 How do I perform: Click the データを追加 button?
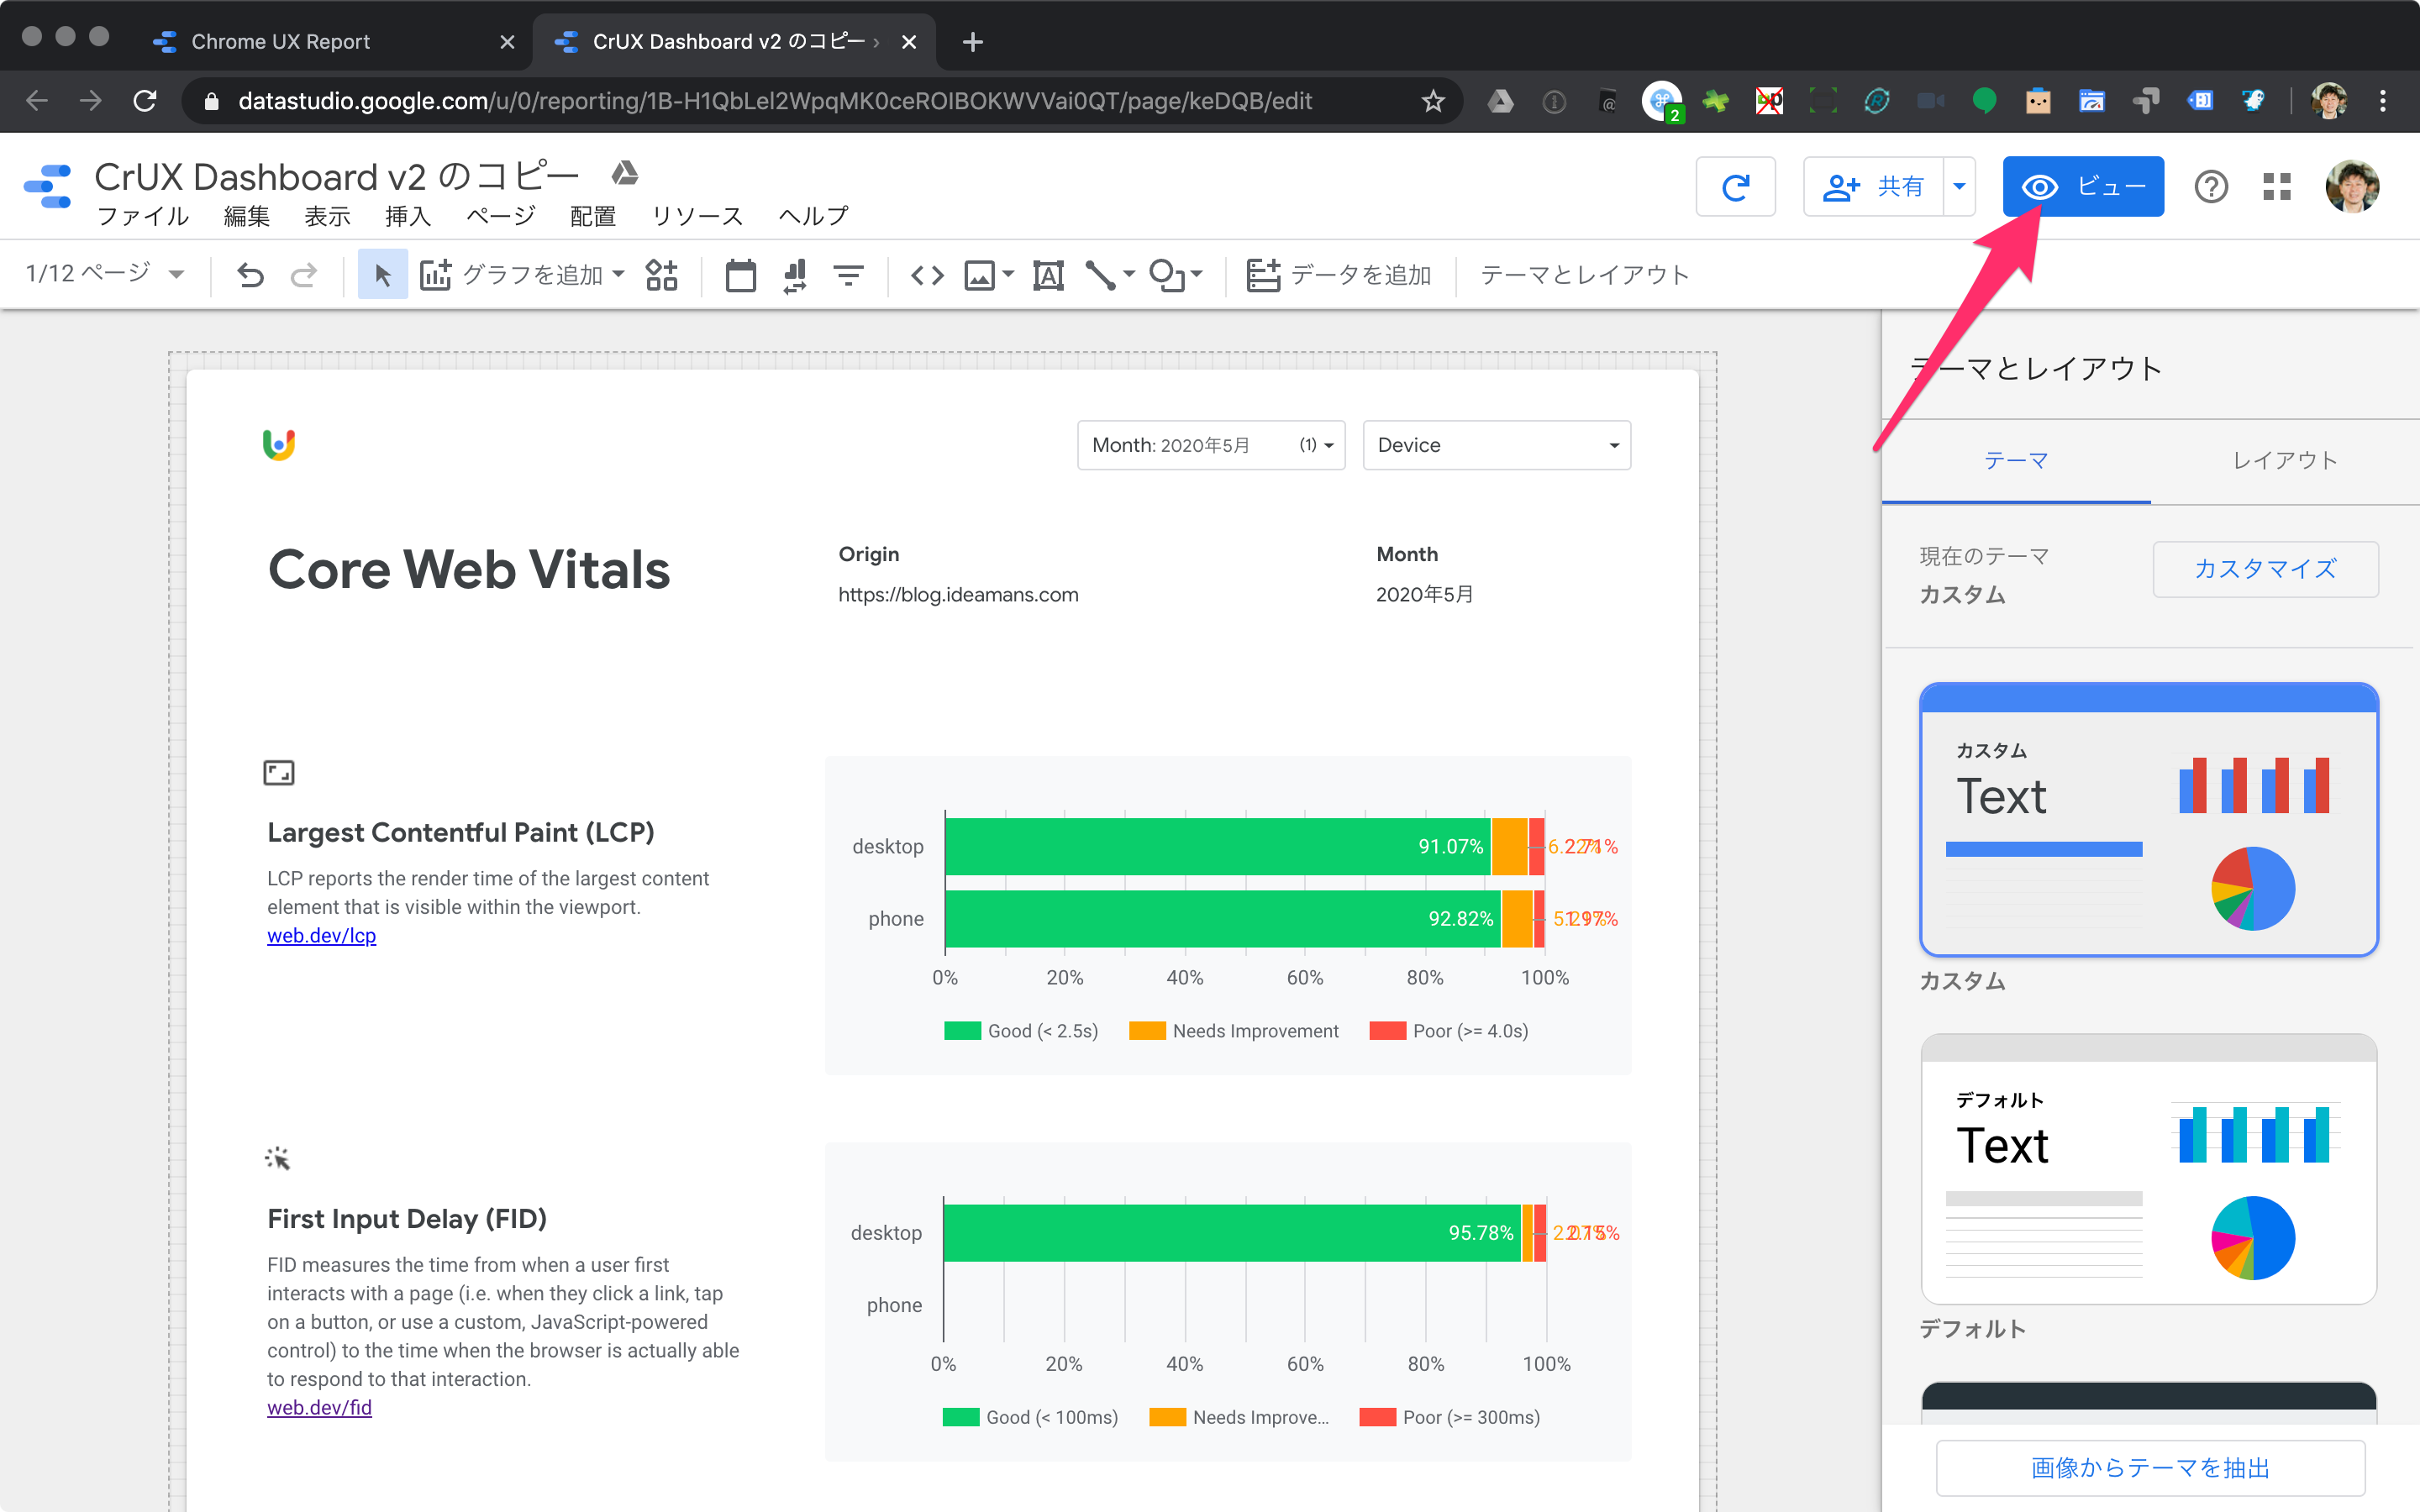coord(1339,274)
